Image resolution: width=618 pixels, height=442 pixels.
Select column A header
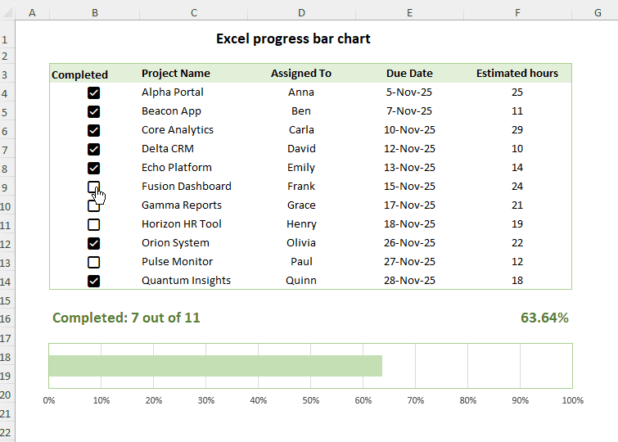click(x=32, y=12)
